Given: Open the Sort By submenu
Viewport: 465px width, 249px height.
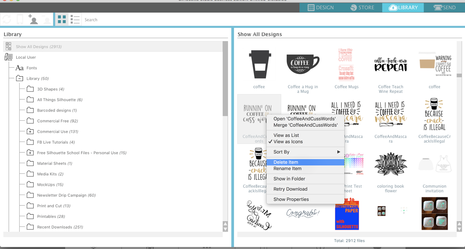Looking at the screenshot, I should click(305, 152).
